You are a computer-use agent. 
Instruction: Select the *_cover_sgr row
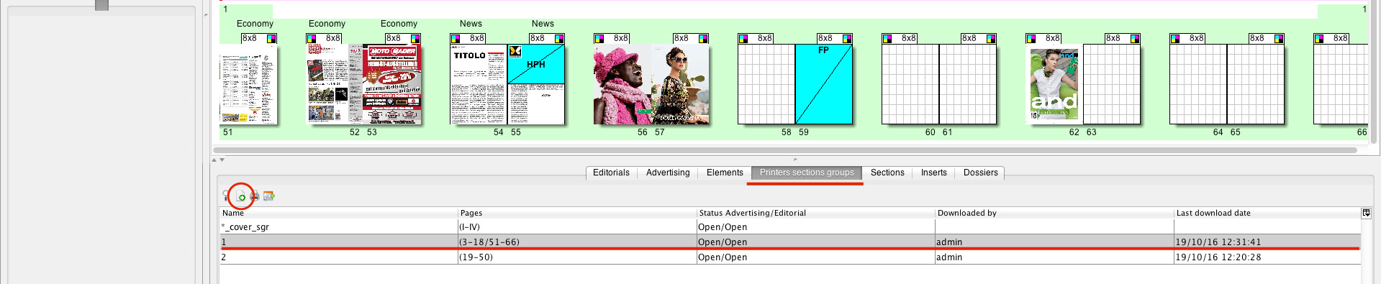(x=790, y=226)
